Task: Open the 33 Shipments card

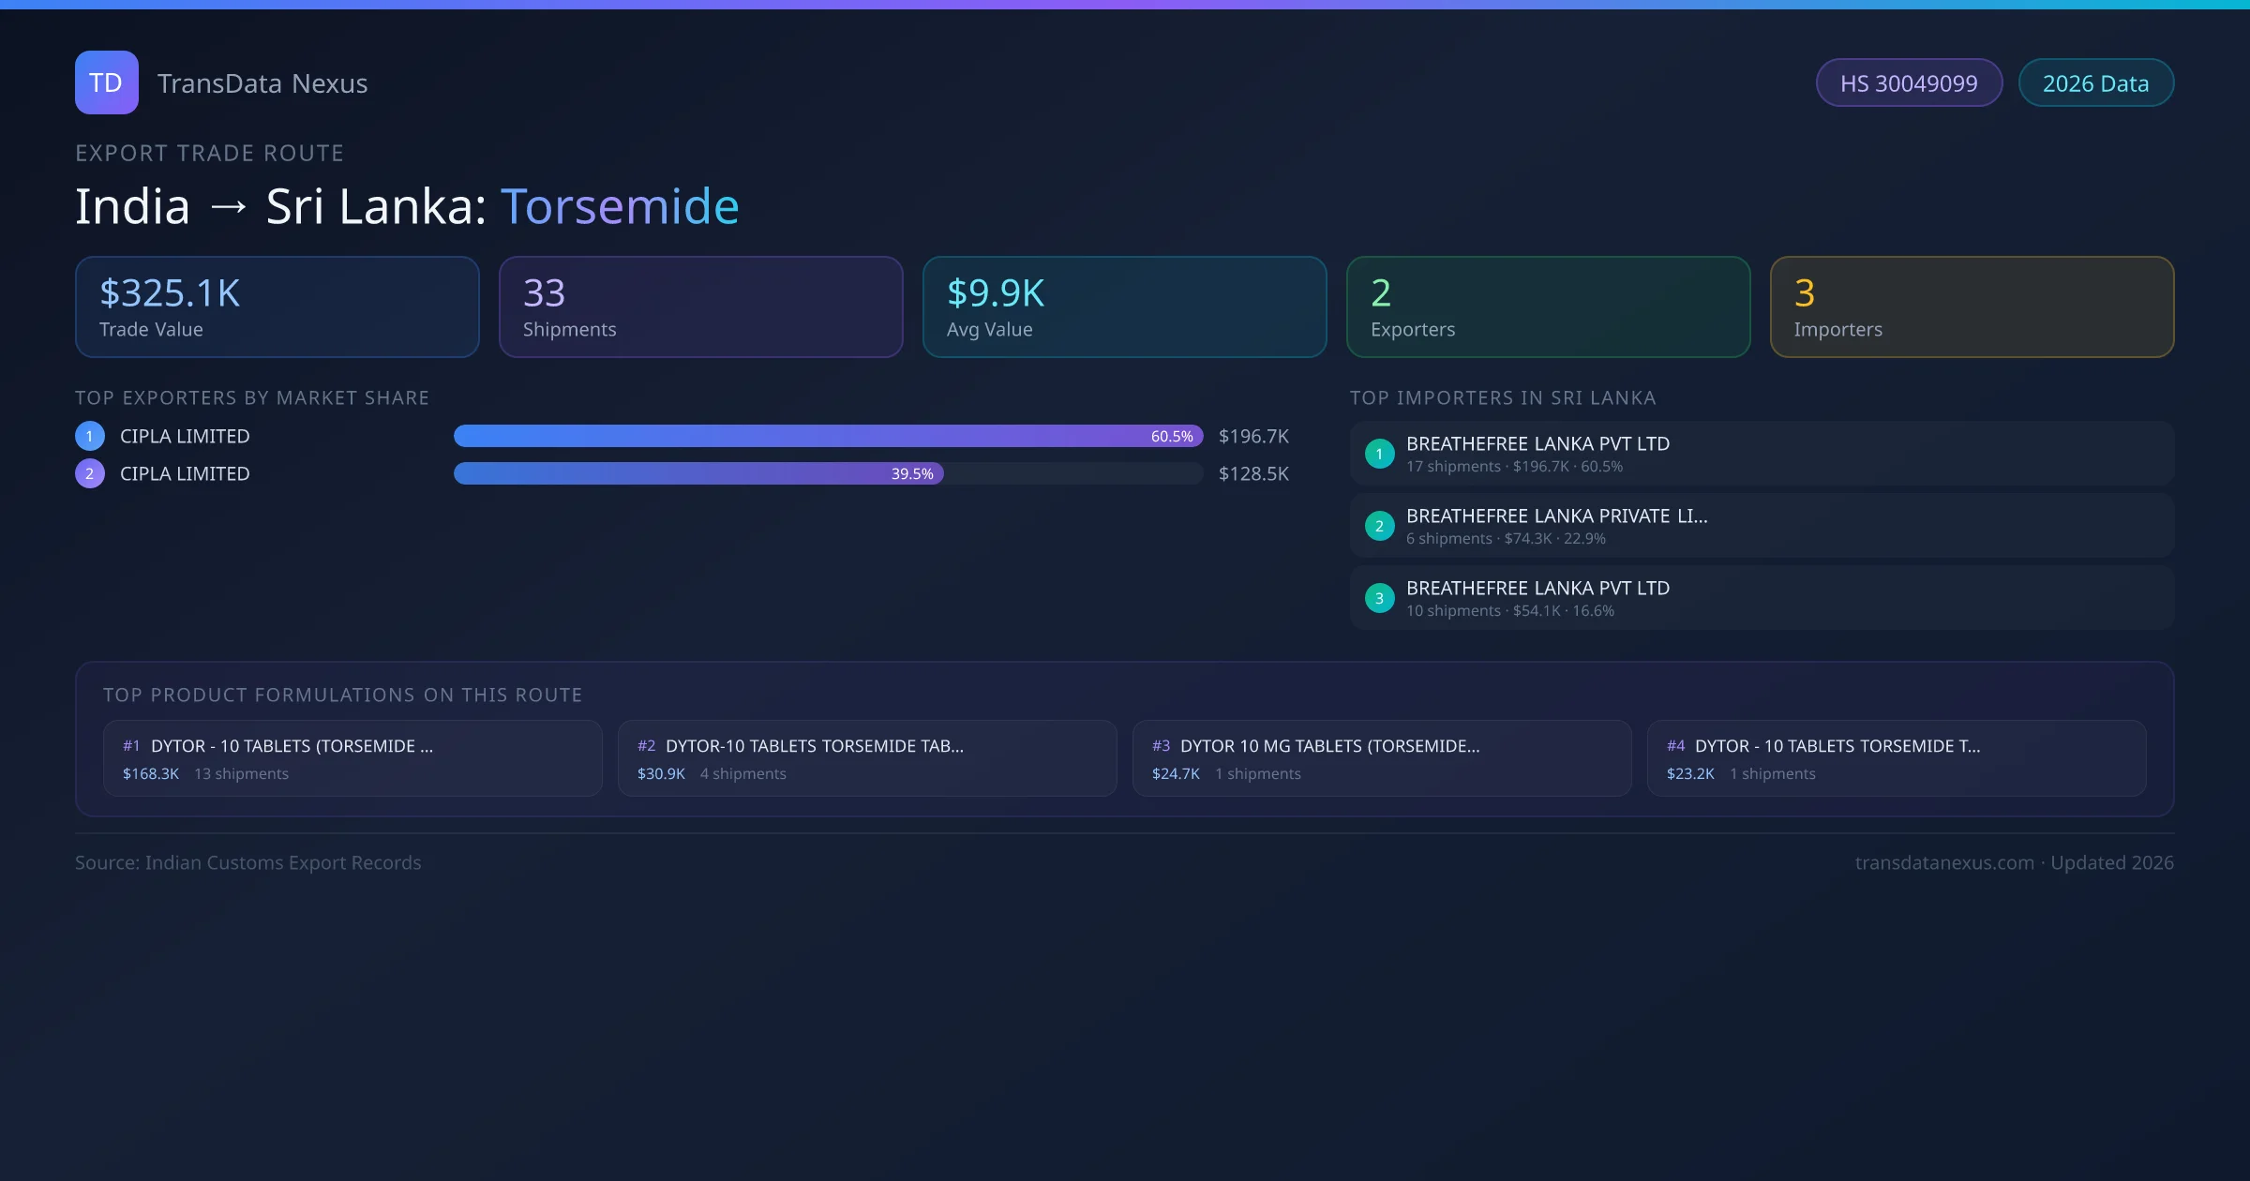Action: pyautogui.click(x=700, y=307)
